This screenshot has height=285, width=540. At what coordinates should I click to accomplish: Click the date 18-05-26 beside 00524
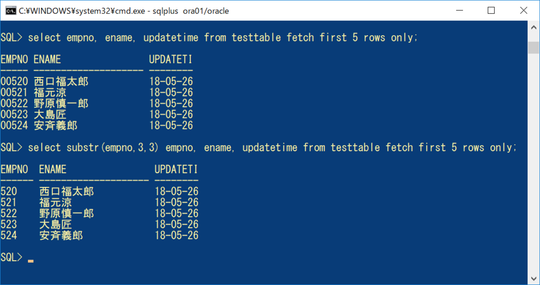click(x=171, y=125)
